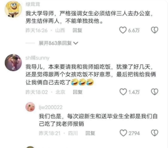Screen dimensions: 168x148
Task: Open sh晴sunny's avatar profile
Action: (13, 63)
